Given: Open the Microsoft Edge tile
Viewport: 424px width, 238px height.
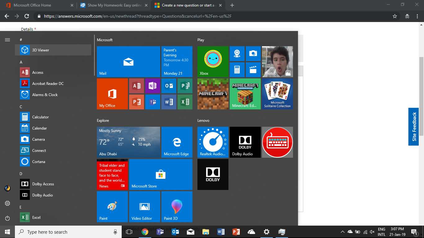Looking at the screenshot, I should (x=177, y=142).
